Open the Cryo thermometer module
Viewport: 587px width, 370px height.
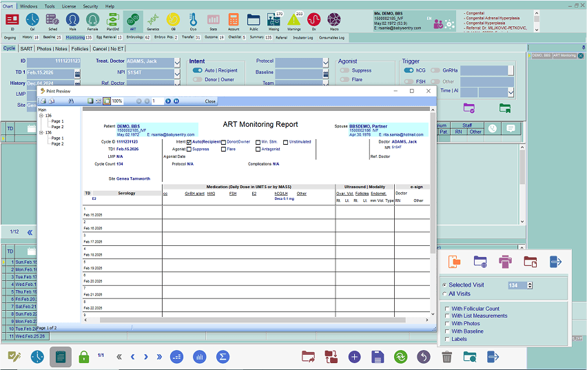coord(193,22)
